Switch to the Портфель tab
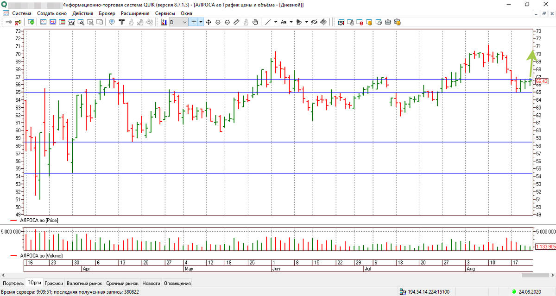 13,283
